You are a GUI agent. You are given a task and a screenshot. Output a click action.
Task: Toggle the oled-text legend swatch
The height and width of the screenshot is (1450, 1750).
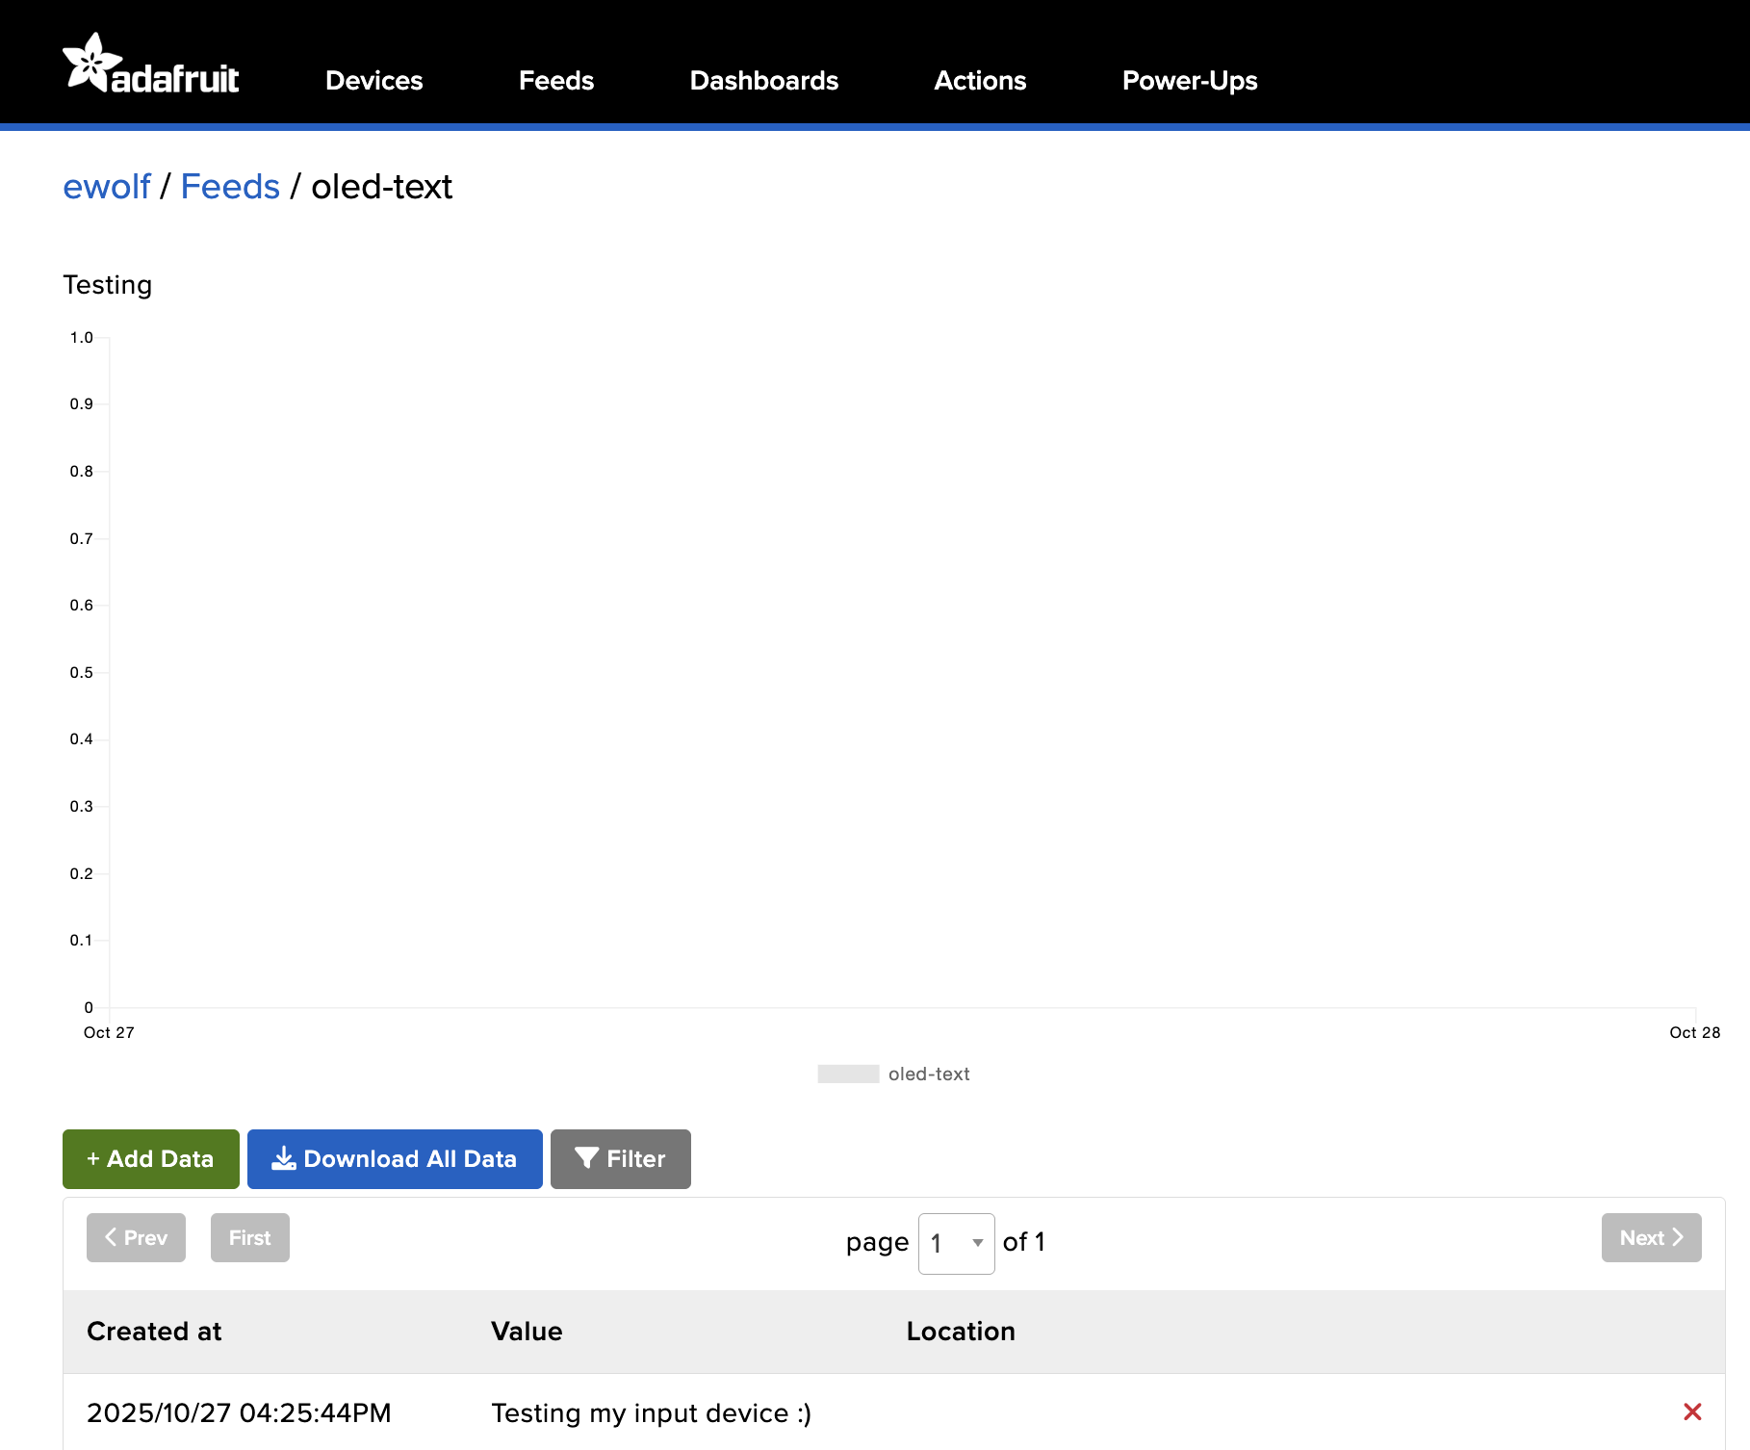[x=848, y=1074]
